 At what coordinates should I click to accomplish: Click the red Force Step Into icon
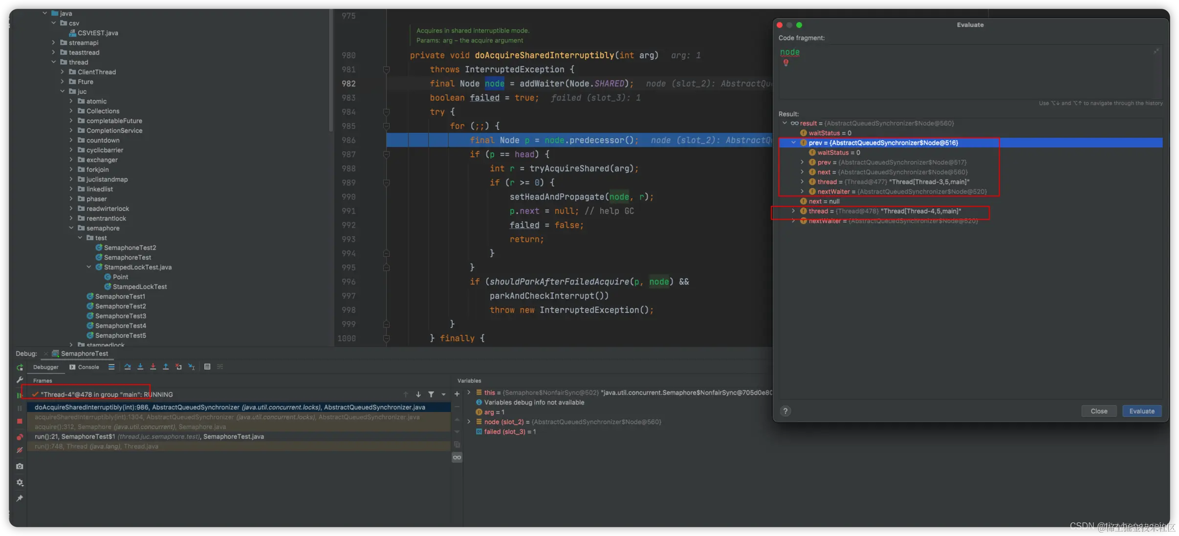(x=153, y=367)
